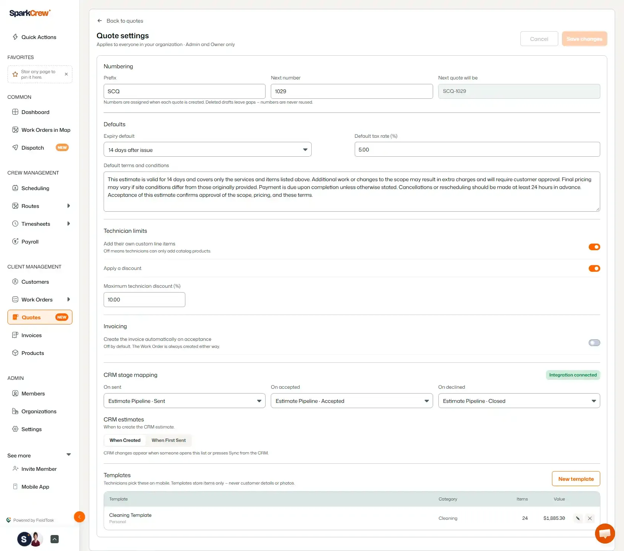Expand the Routes submenu arrow

click(x=69, y=206)
